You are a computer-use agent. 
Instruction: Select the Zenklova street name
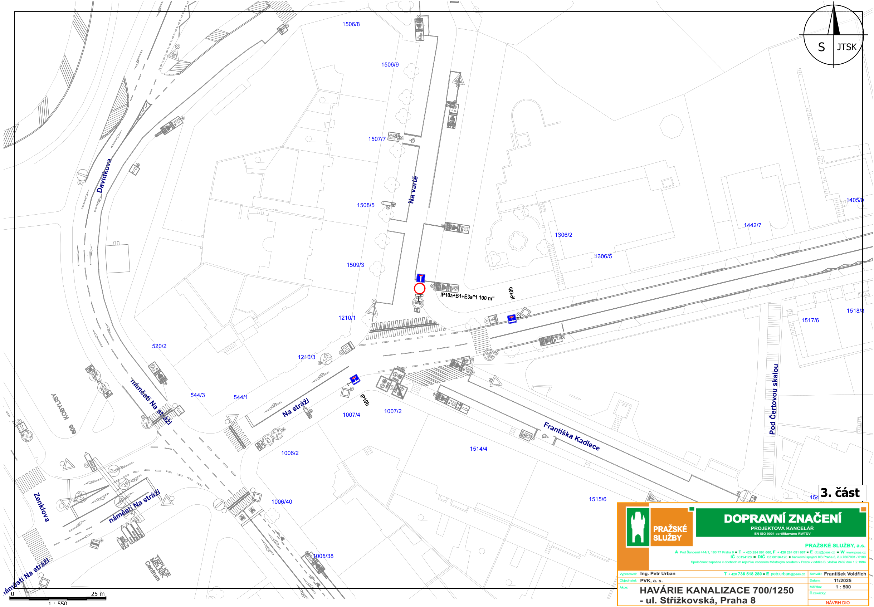point(41,507)
